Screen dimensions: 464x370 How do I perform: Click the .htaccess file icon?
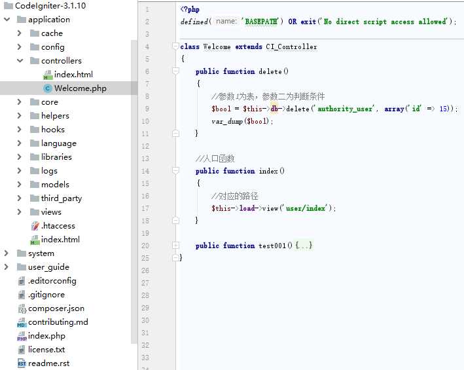coord(35,226)
